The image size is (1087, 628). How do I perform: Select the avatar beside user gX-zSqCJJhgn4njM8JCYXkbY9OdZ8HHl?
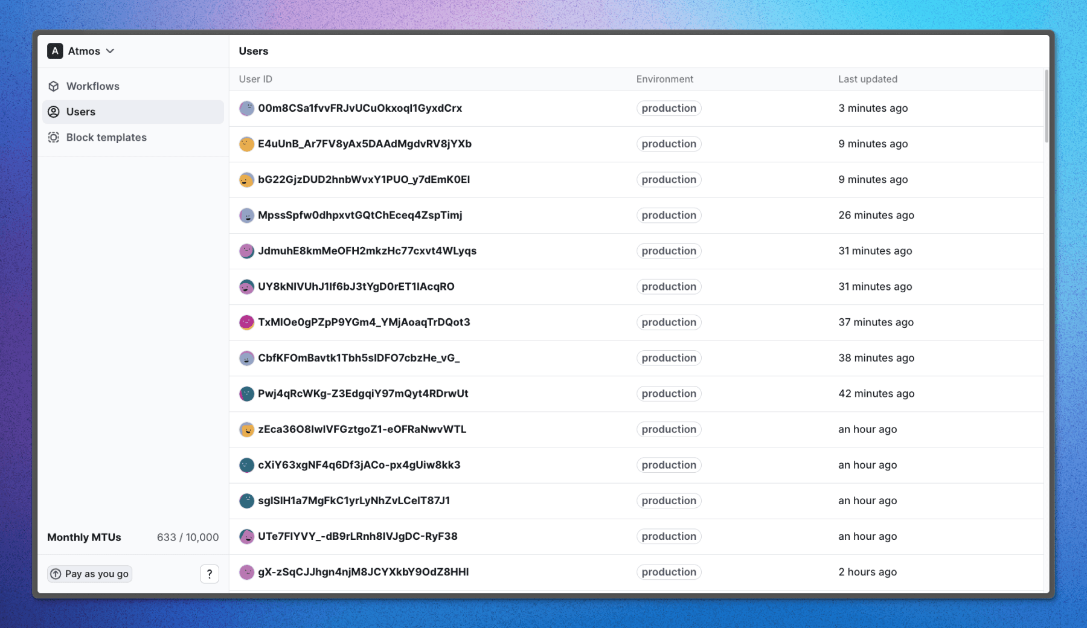(x=246, y=572)
